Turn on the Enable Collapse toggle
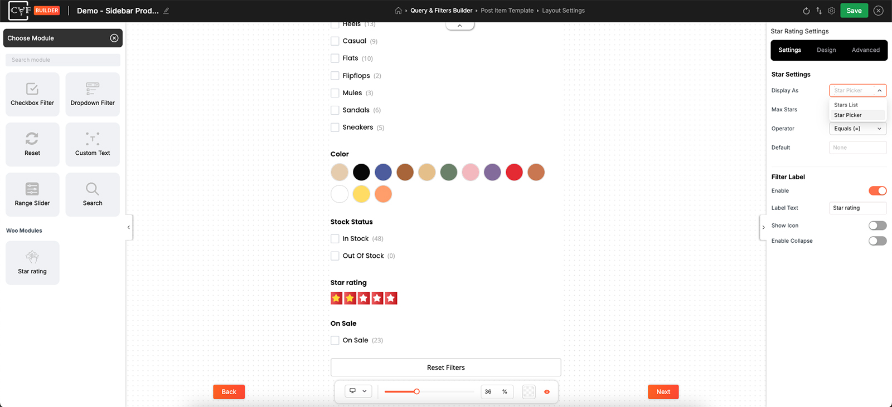Viewport: 892px width, 407px height. (x=878, y=241)
